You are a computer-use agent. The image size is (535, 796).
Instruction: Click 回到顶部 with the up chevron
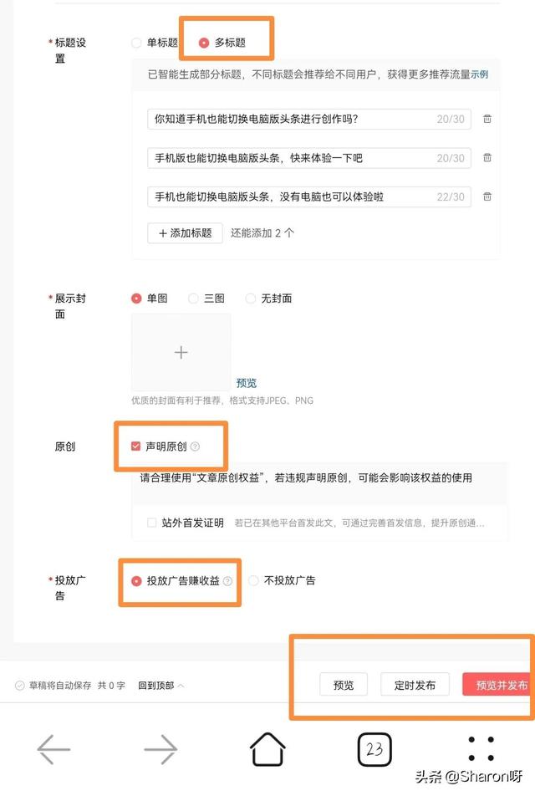[x=160, y=686]
